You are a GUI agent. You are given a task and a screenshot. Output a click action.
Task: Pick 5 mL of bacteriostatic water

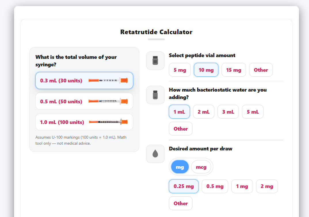tap(252, 112)
